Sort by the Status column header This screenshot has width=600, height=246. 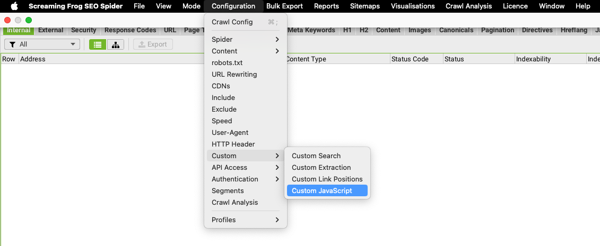(x=479, y=59)
